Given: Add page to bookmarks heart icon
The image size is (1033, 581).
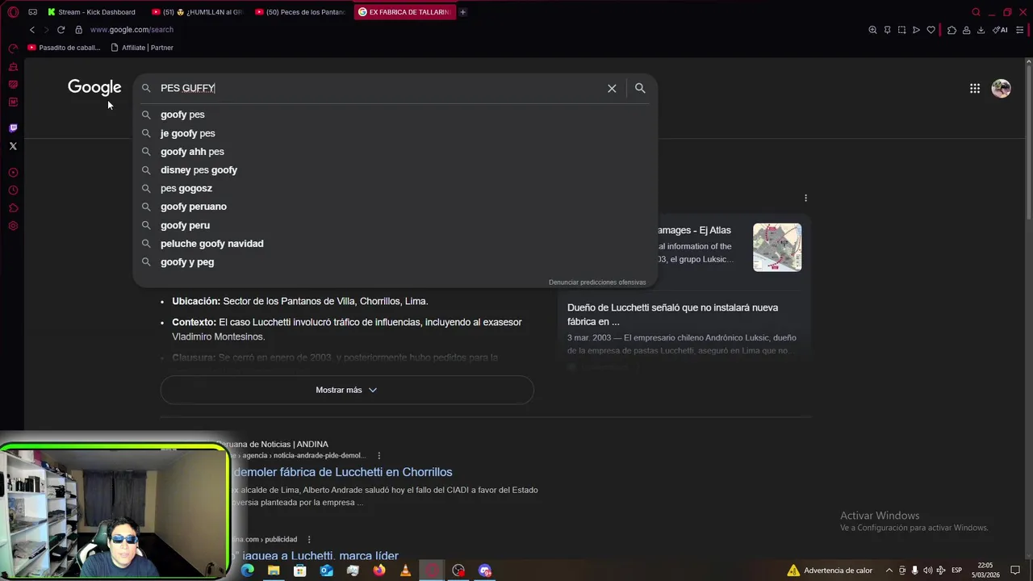Looking at the screenshot, I should (931, 30).
